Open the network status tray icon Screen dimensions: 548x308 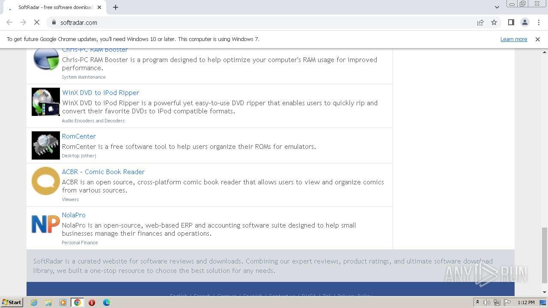(497, 302)
